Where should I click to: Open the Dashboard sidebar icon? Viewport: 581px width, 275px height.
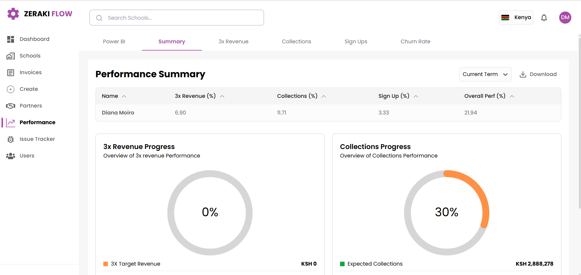[x=11, y=39]
